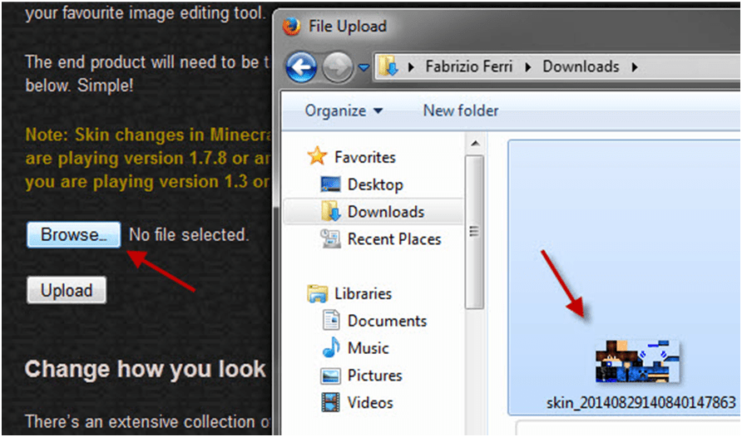Open the Organize dropdown menu

344,110
